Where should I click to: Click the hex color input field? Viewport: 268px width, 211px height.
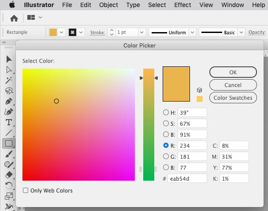point(187,178)
